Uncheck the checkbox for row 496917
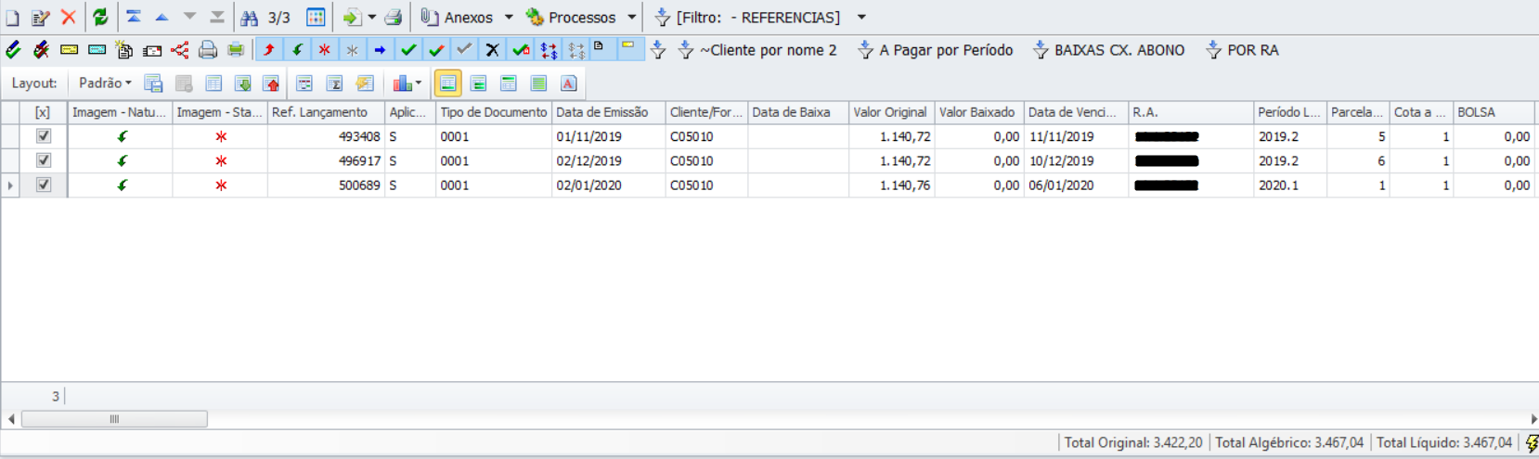Screen dimensions: 1539x459 pyautogui.click(x=43, y=160)
